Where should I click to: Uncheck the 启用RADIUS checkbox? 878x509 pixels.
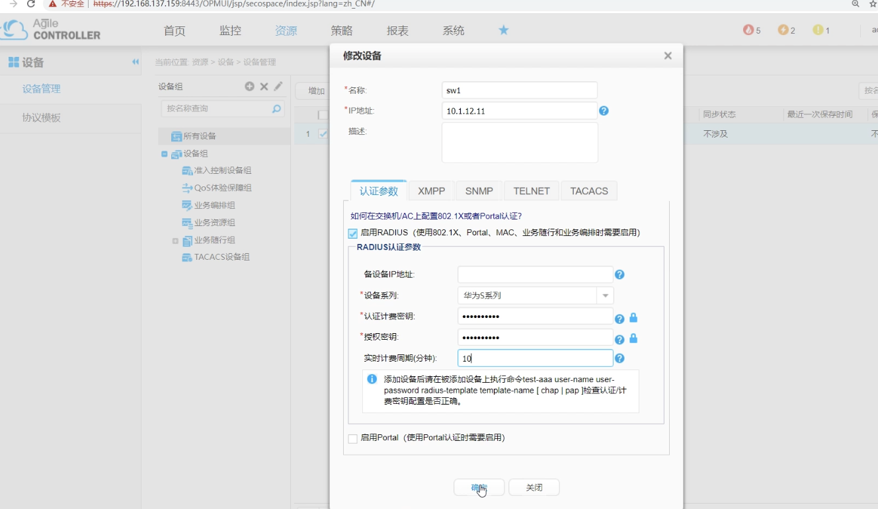[351, 233]
